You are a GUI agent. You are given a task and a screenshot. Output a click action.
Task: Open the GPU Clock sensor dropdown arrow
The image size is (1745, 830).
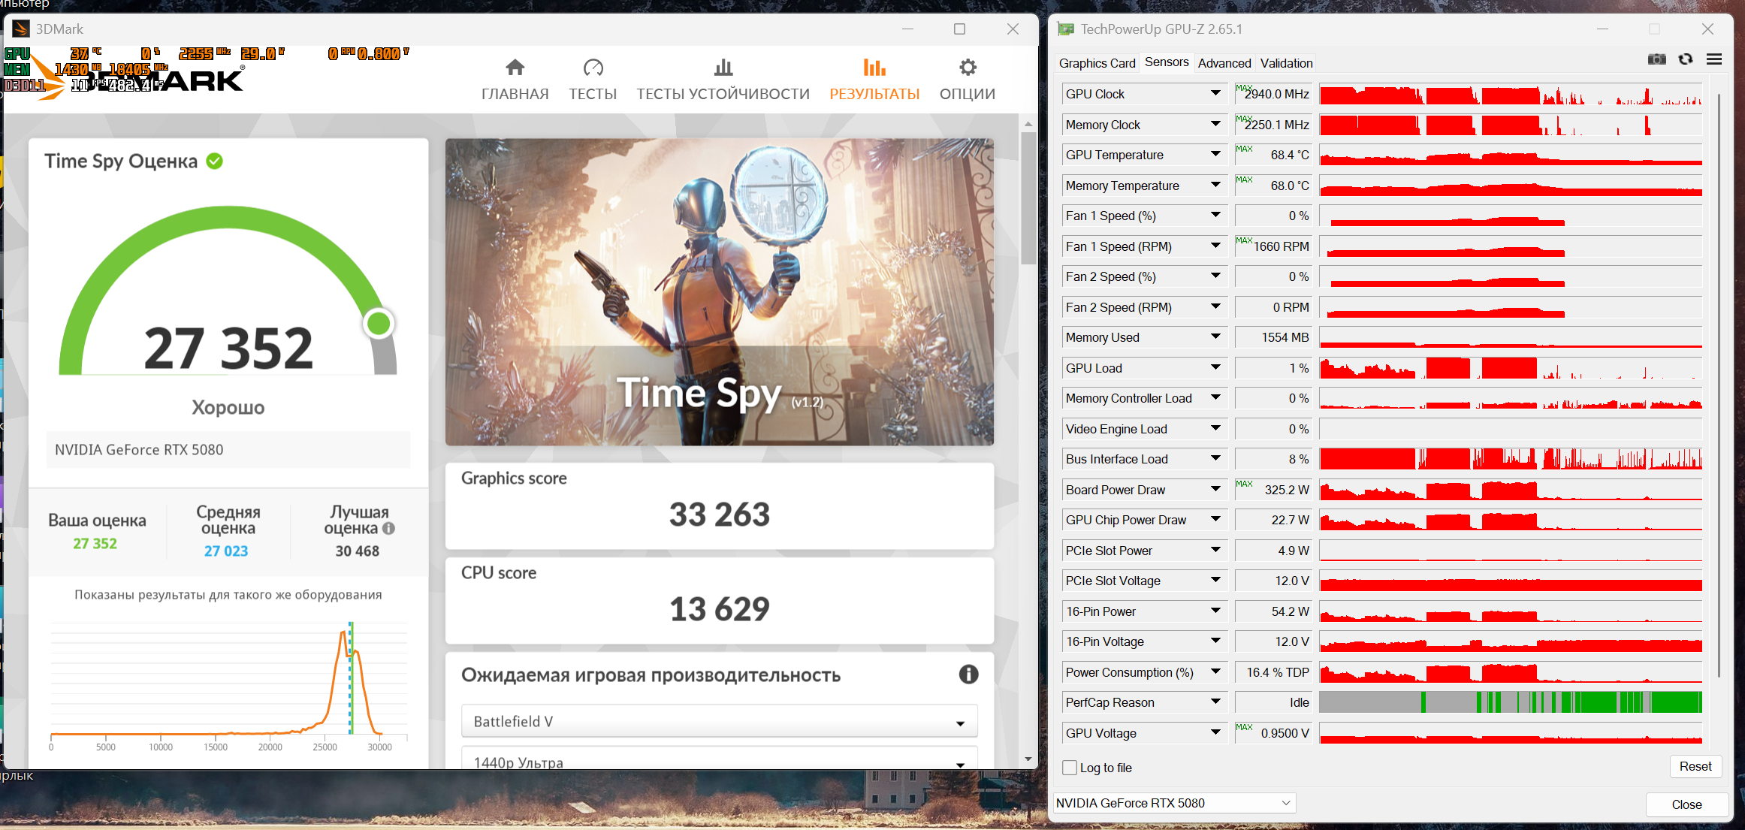(1215, 93)
